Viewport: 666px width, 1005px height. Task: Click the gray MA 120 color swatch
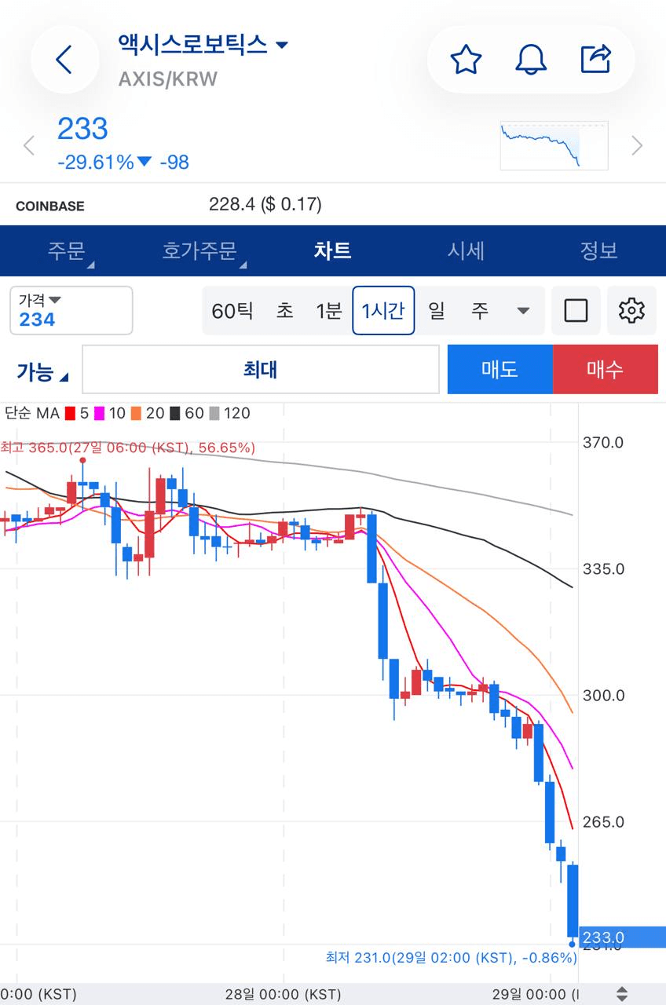214,413
